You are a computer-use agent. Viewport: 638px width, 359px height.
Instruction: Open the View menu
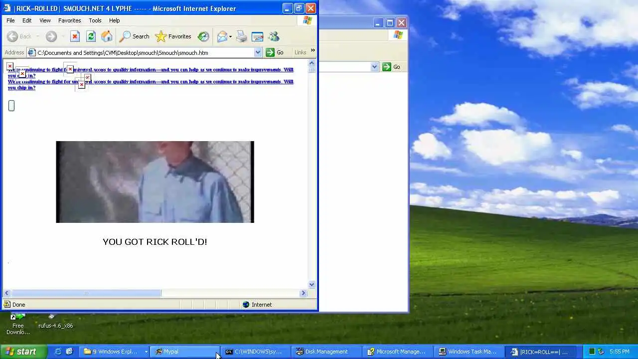point(45,20)
